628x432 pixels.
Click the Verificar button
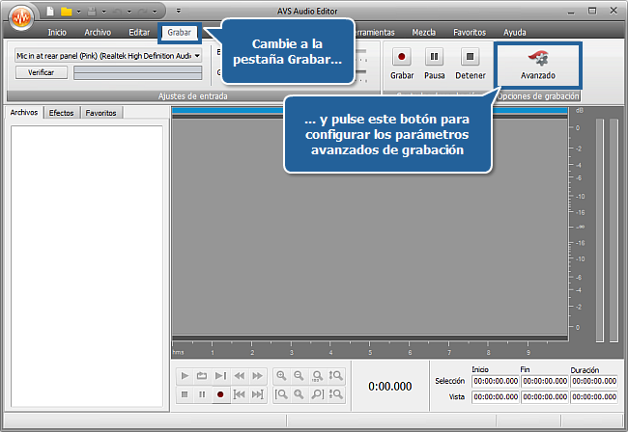click(x=42, y=72)
